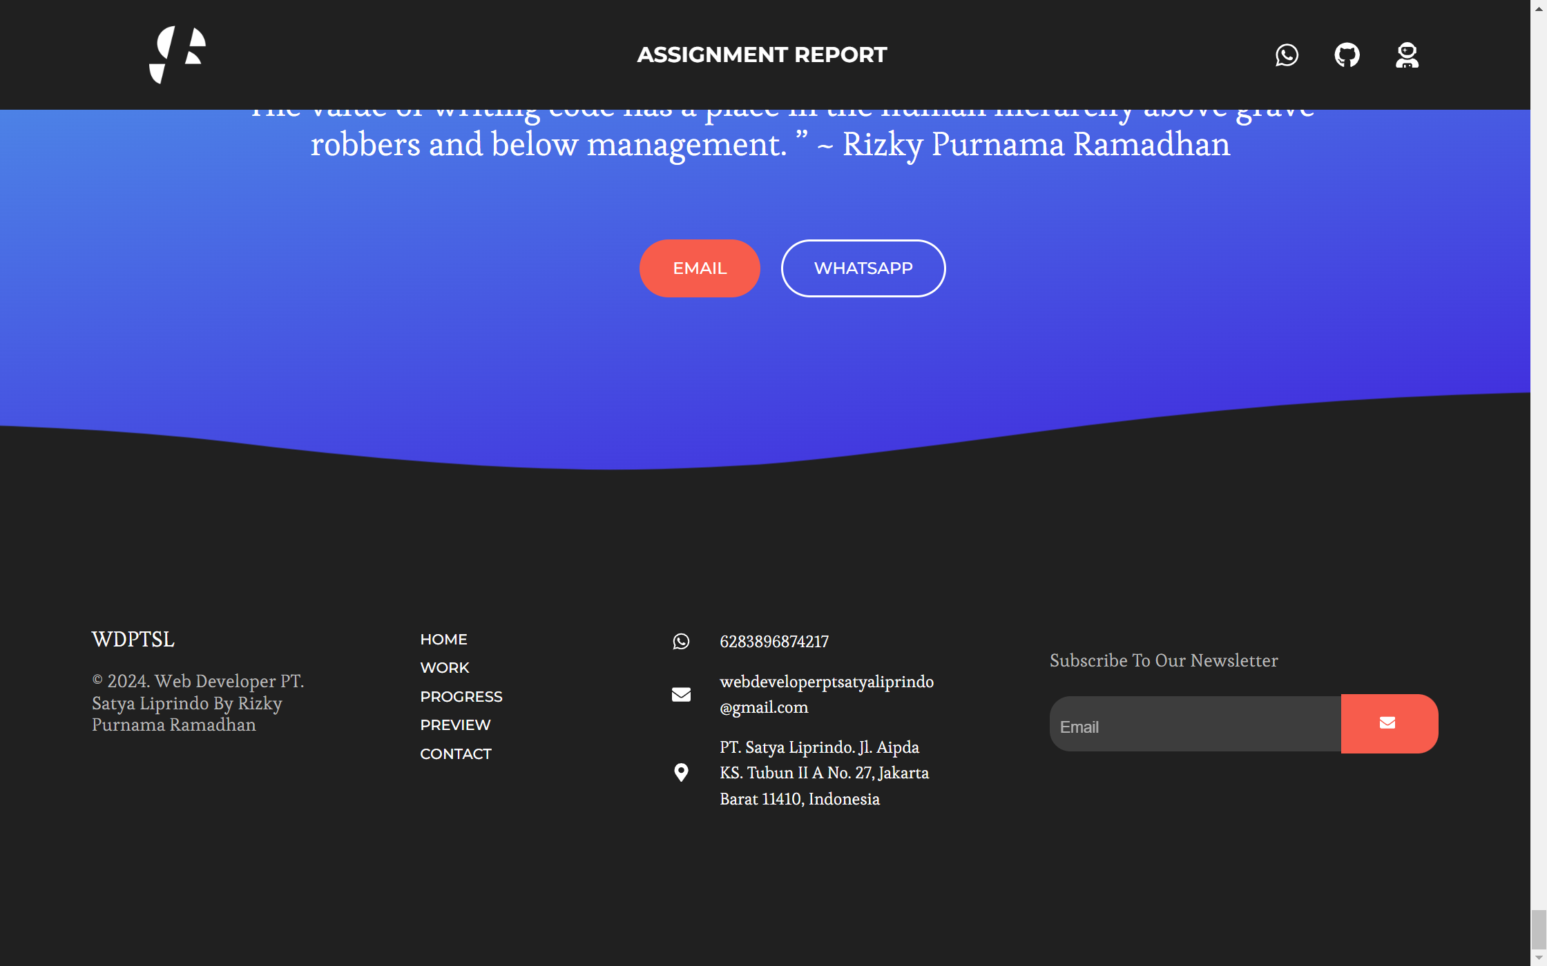Click the site logo in header
This screenshot has width=1547, height=966.
(x=177, y=55)
